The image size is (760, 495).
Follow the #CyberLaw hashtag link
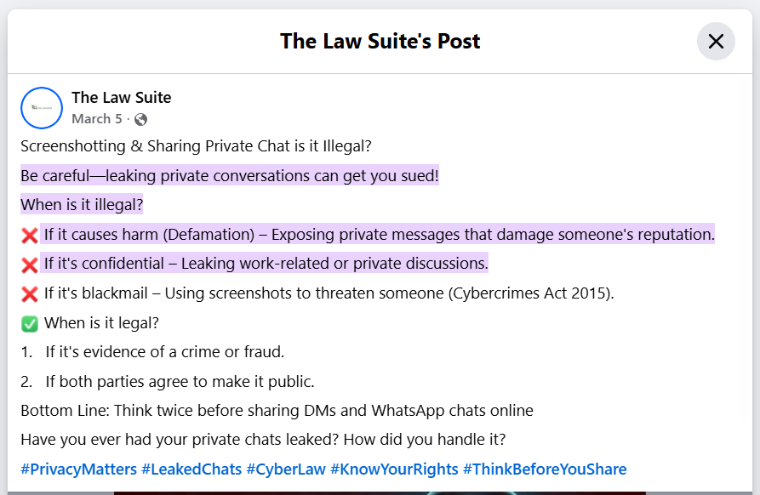click(286, 469)
